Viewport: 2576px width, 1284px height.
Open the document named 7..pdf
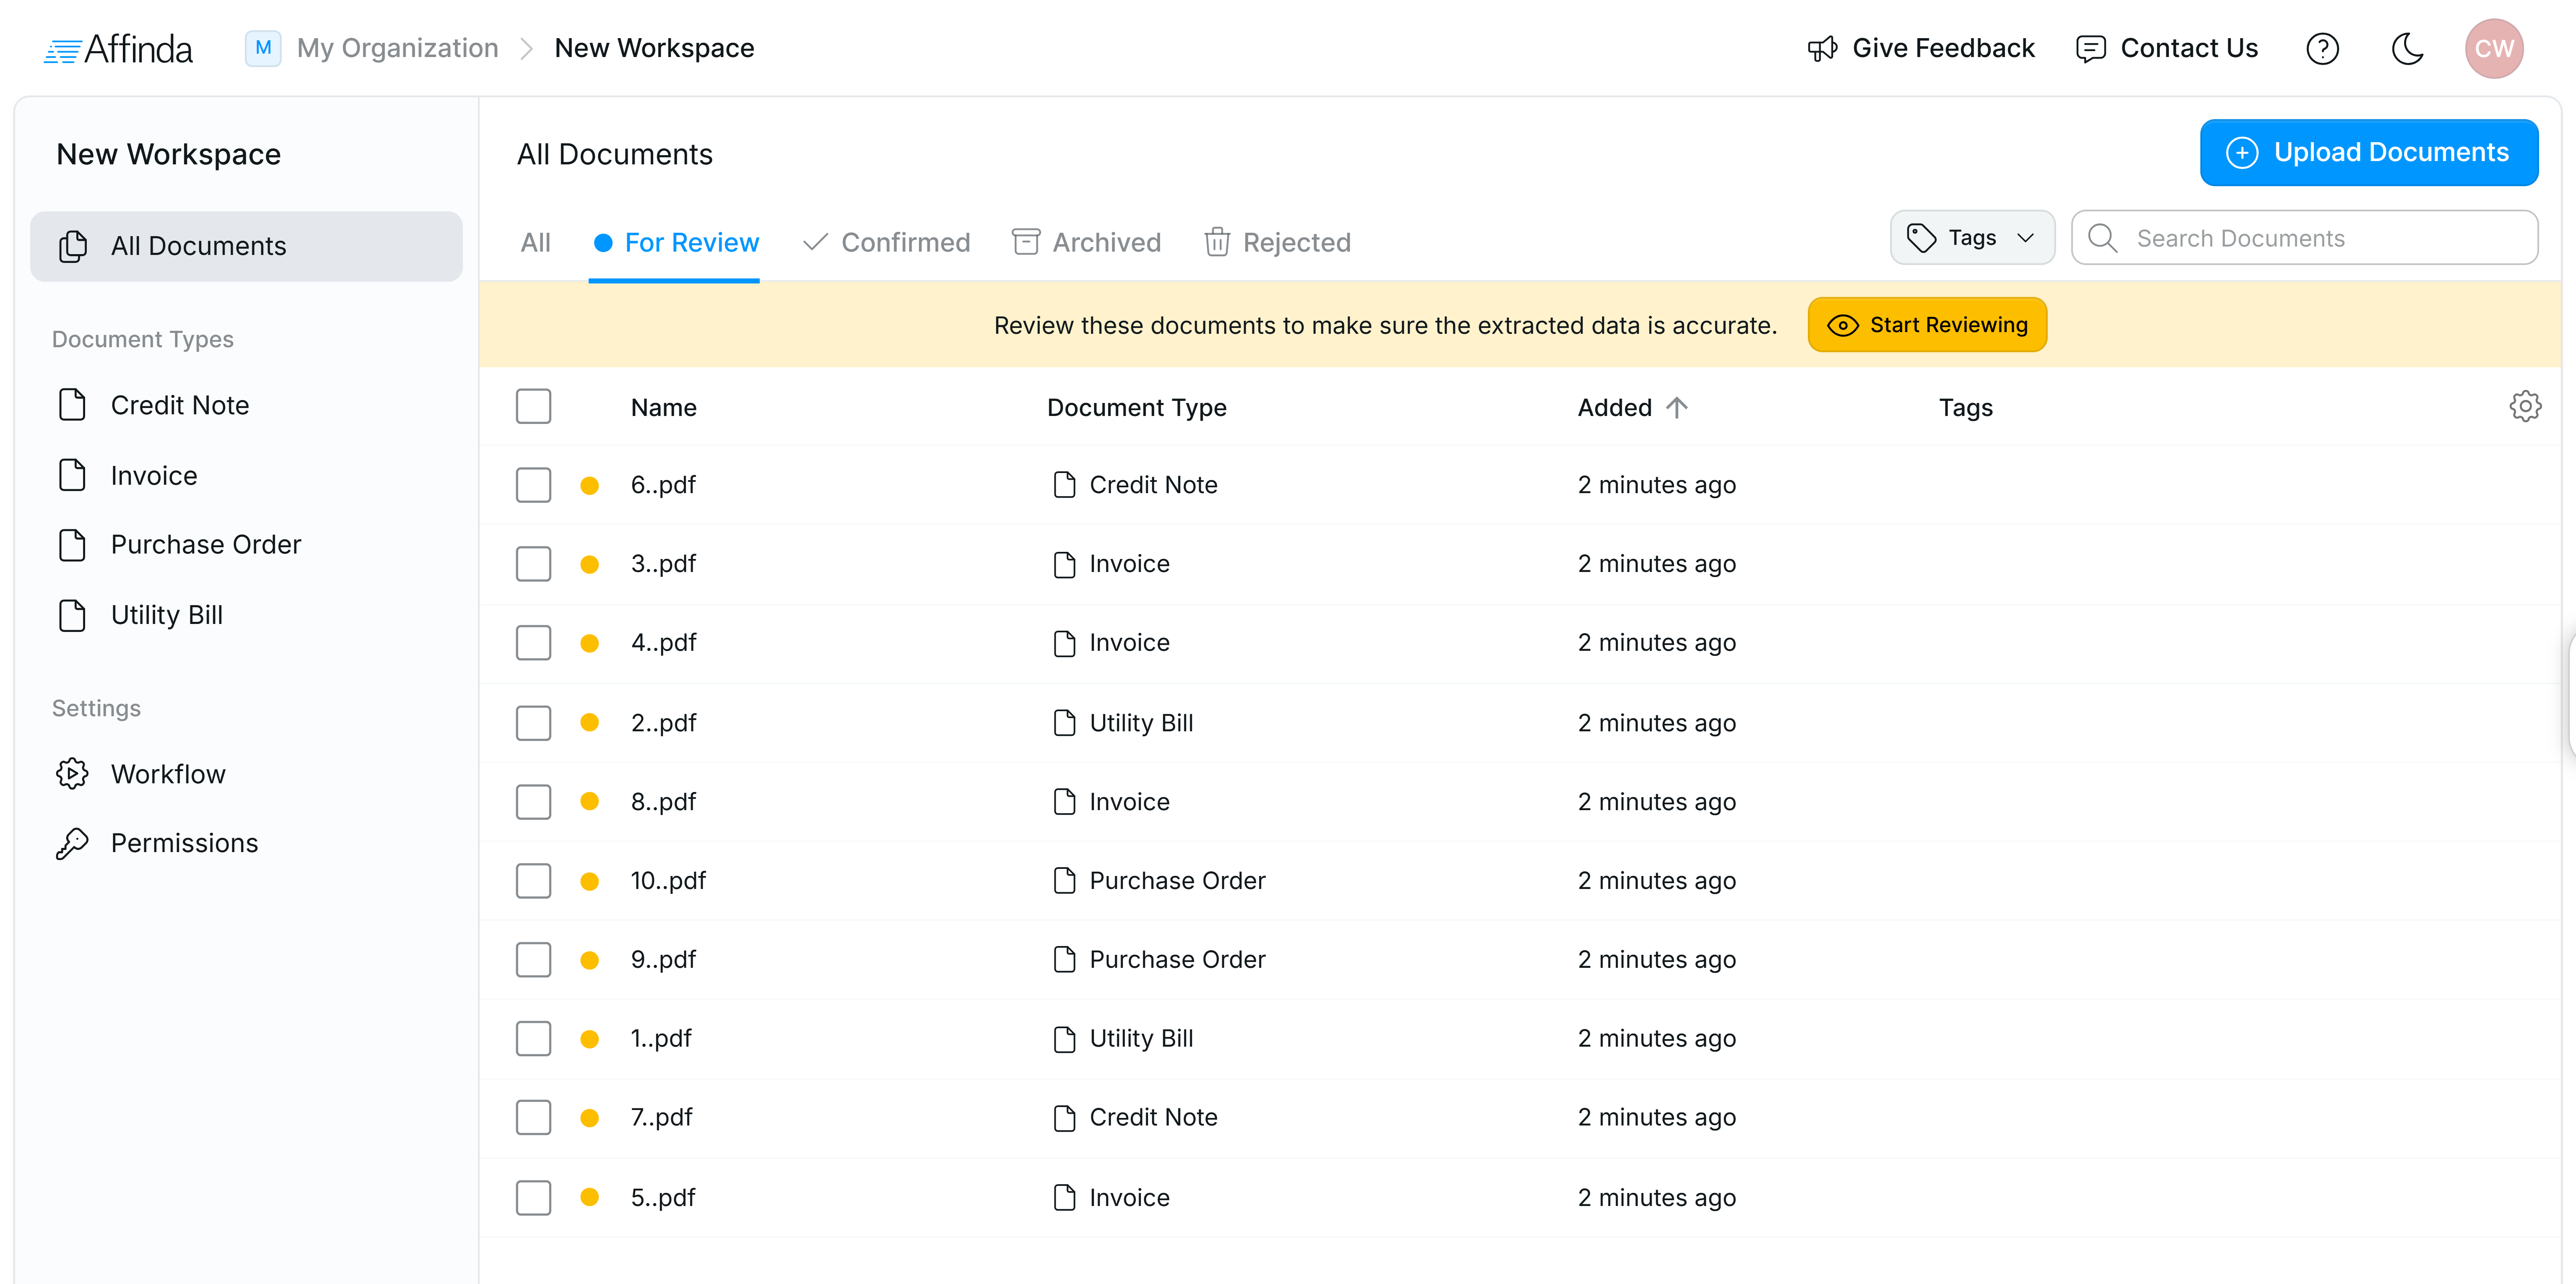coord(661,1117)
